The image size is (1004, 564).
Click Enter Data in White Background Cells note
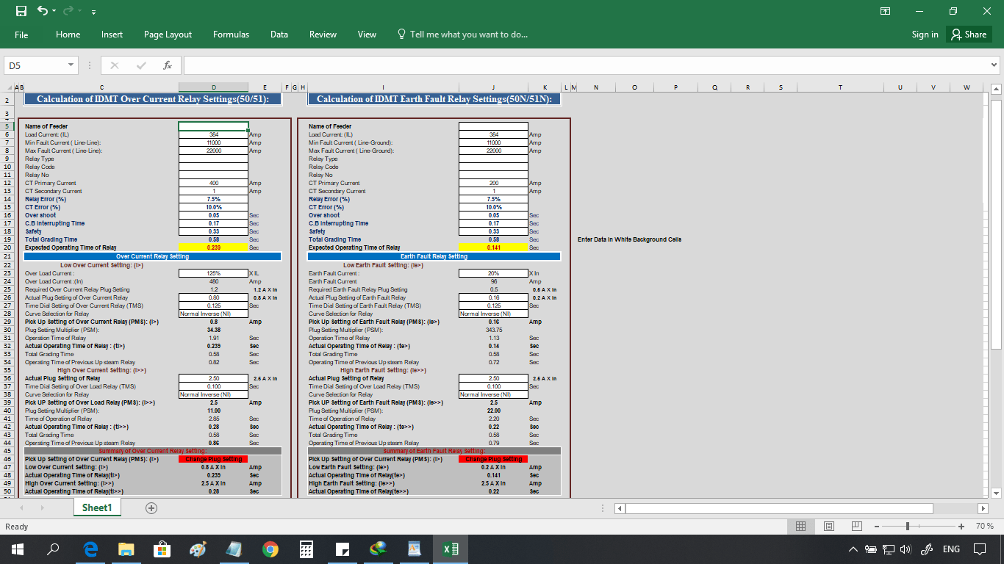[x=629, y=239]
